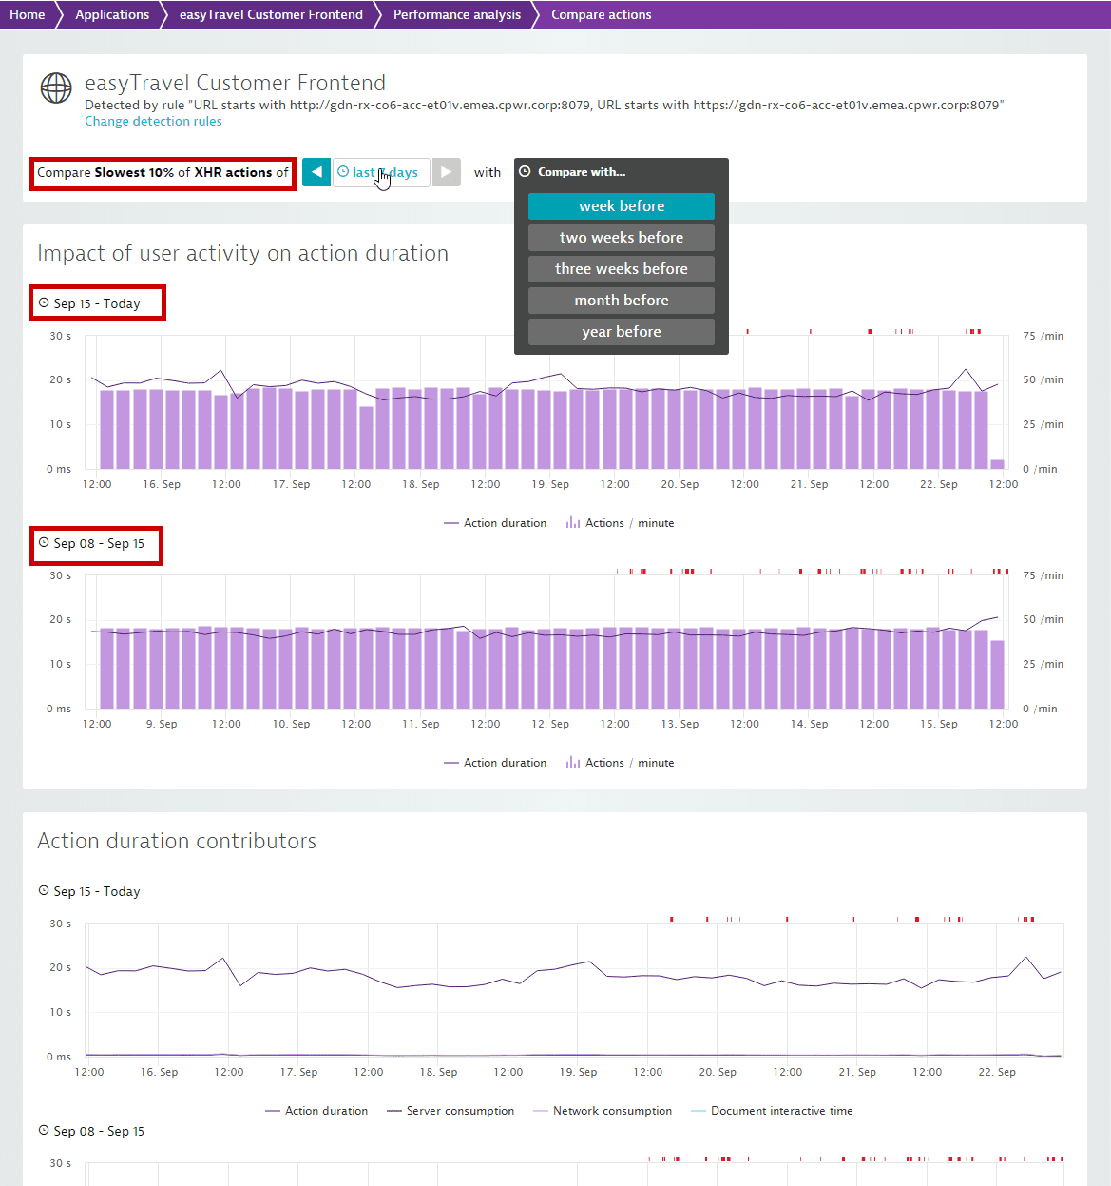
Task: Click the "13. Sep" axis label
Action: 680,724
